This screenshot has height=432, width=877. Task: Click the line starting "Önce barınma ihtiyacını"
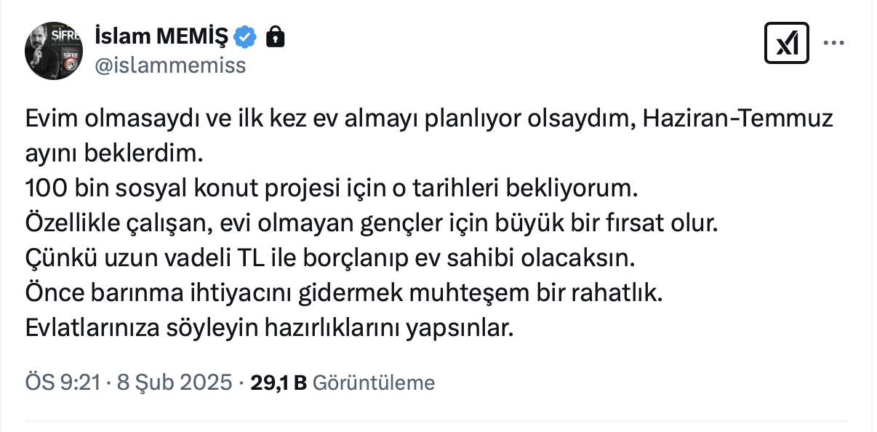(345, 294)
